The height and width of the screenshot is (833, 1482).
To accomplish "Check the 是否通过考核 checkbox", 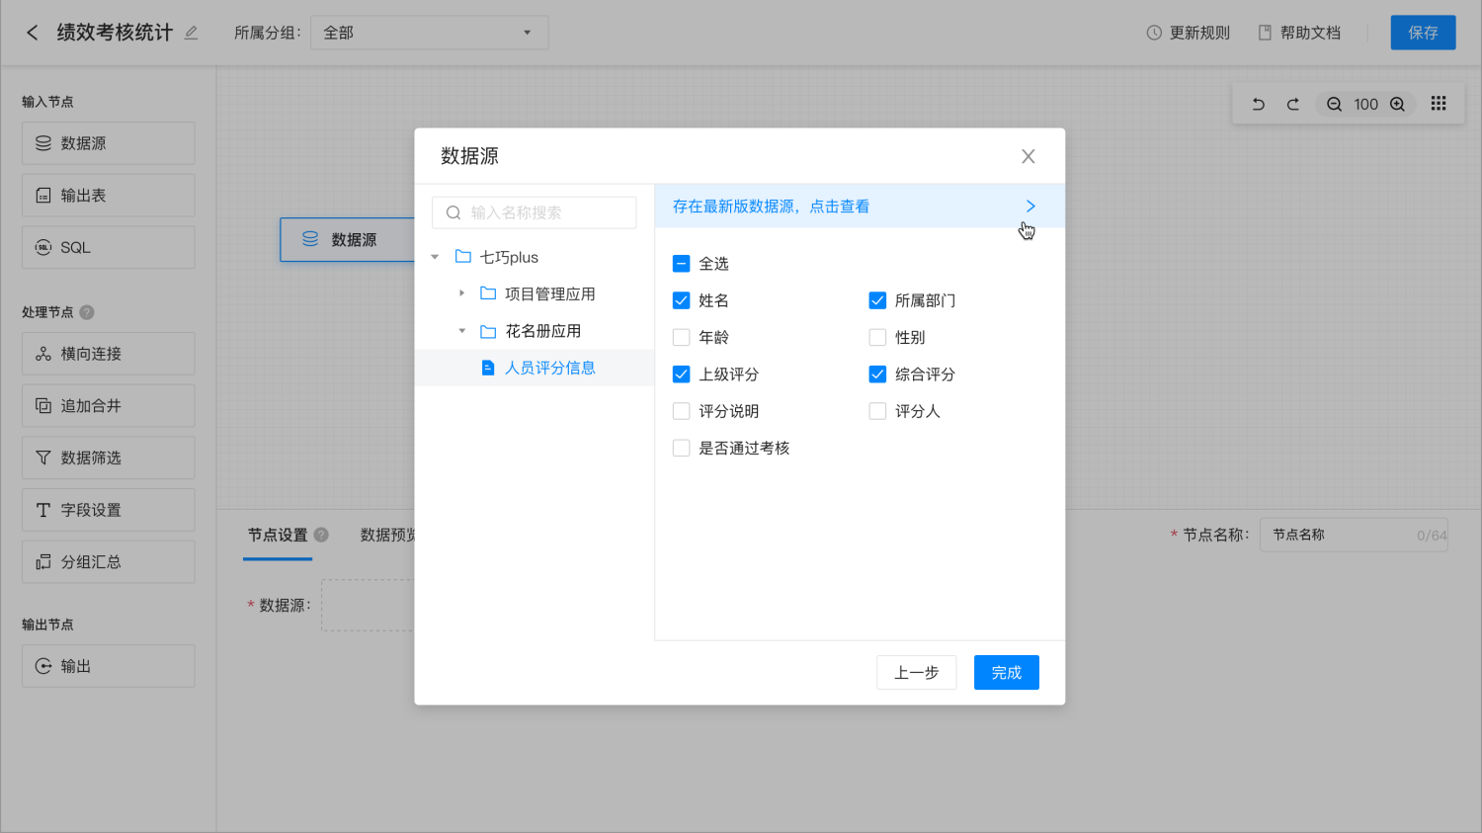I will pos(681,448).
